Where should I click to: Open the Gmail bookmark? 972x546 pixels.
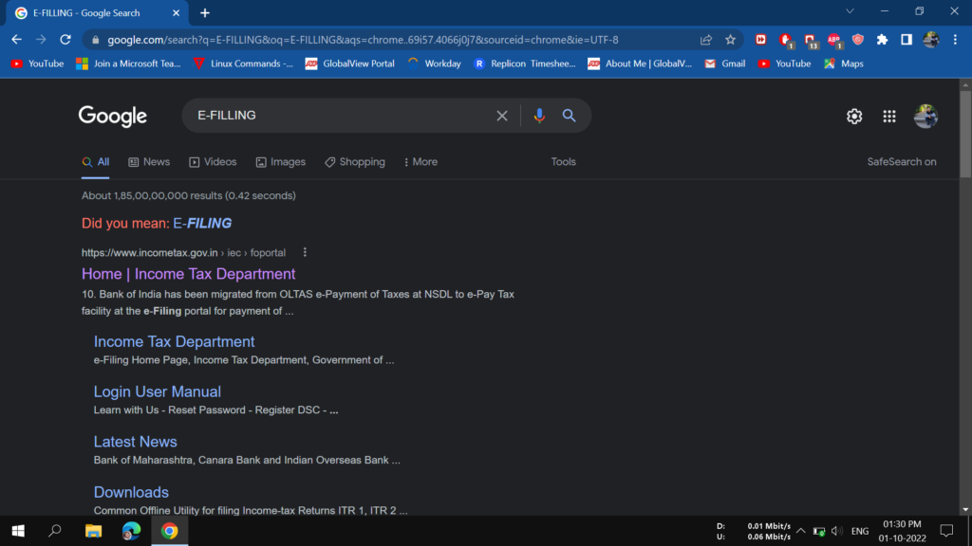(724, 64)
